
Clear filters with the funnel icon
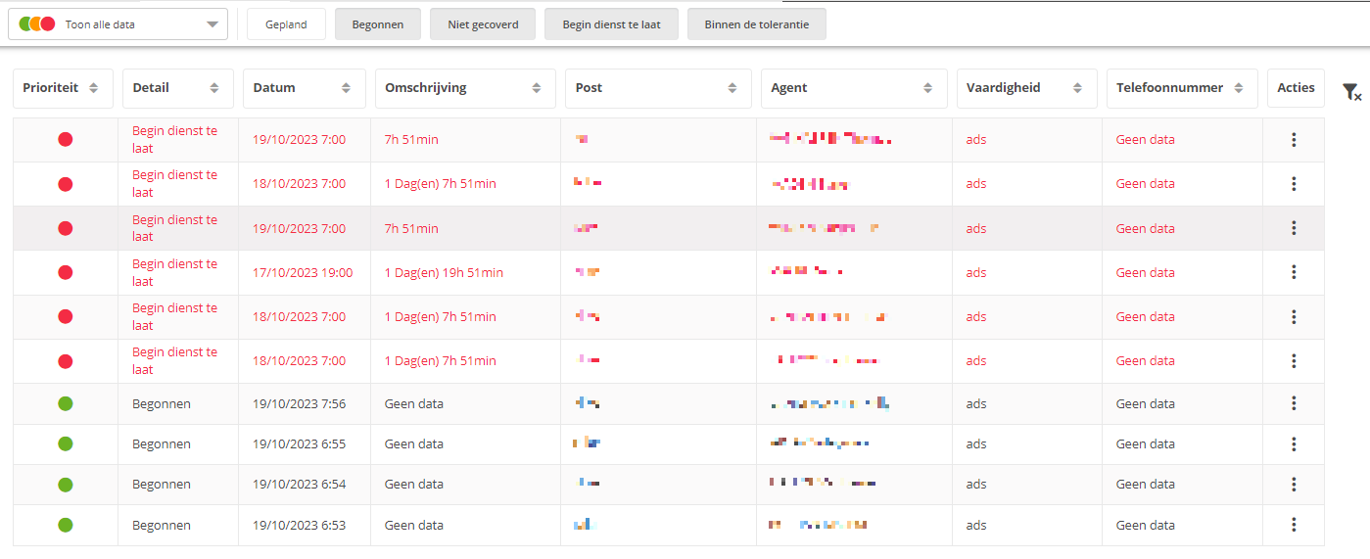click(1351, 92)
